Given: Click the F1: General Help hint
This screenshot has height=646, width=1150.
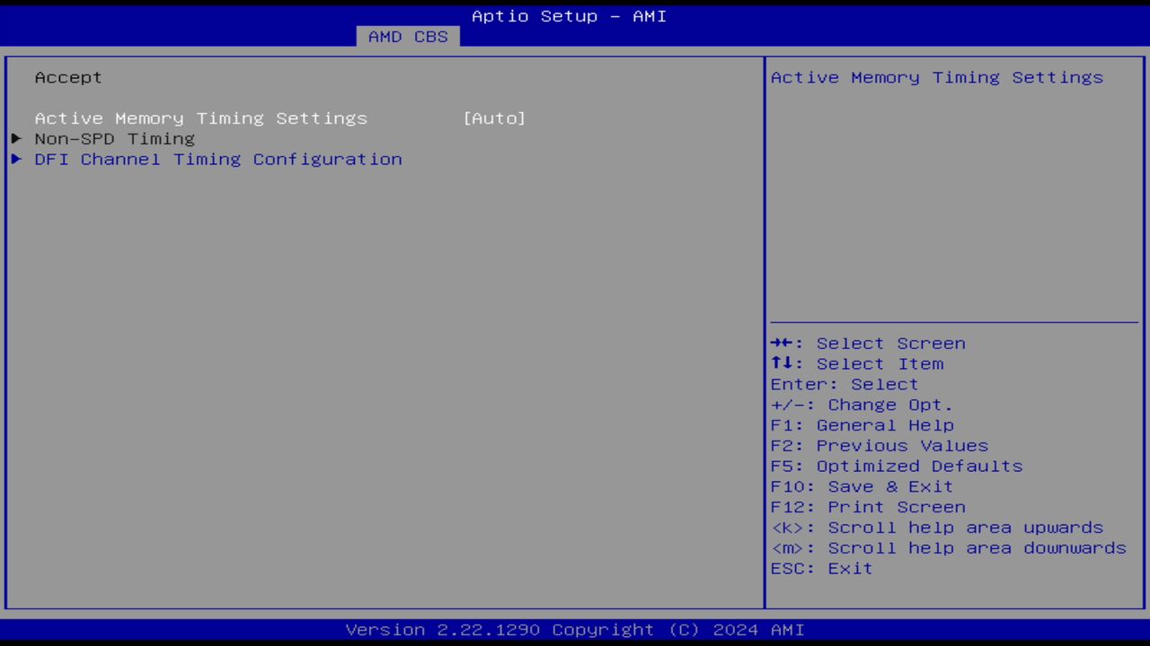Looking at the screenshot, I should coord(862,425).
